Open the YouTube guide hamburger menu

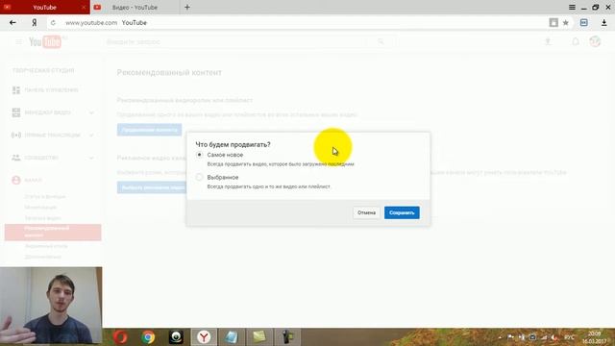coord(18,41)
